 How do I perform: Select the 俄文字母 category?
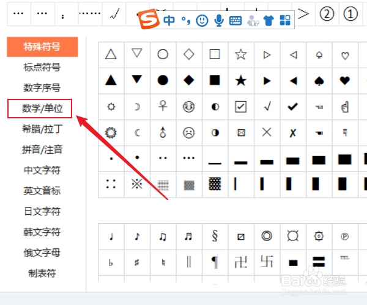coord(42,253)
